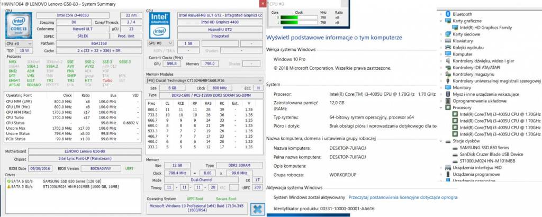The width and height of the screenshot is (542, 217).
Task: Click the WORKGROUP value in System window
Action: tap(343, 175)
